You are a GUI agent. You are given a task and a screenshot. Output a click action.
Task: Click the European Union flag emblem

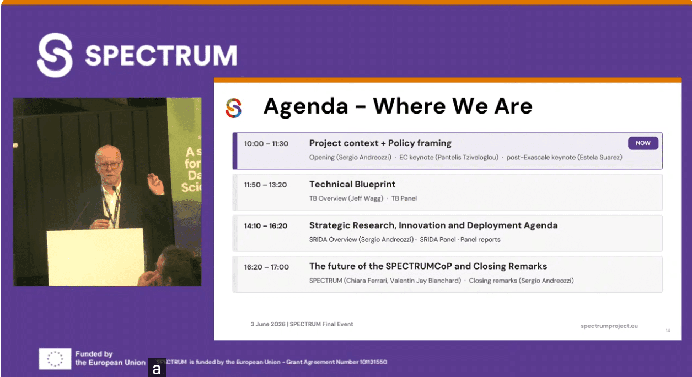click(55, 359)
